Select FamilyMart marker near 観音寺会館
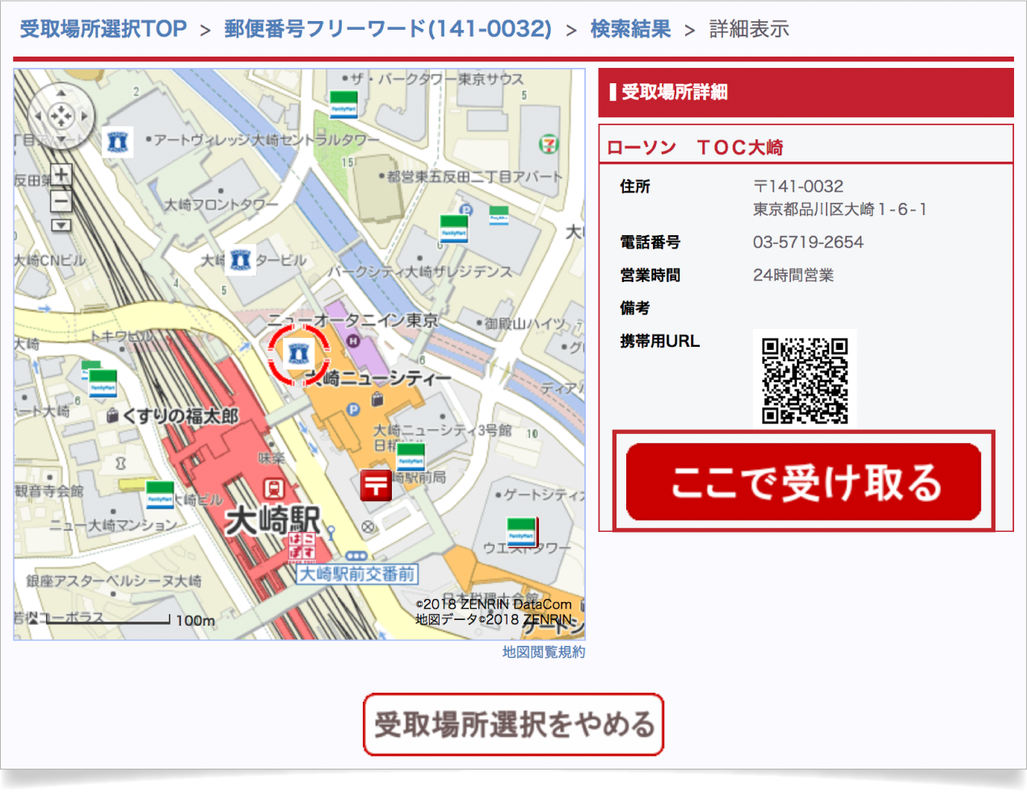The height and width of the screenshot is (797, 1027). click(160, 495)
